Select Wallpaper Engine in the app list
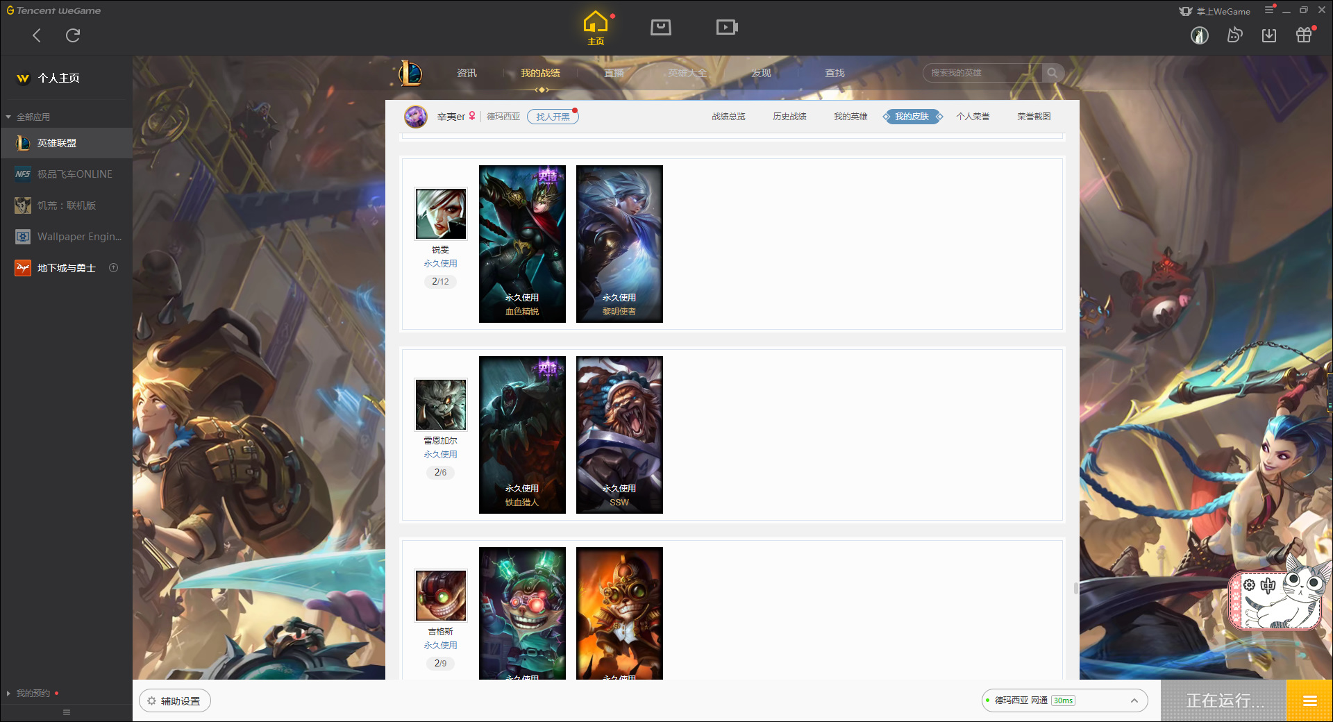 [66, 237]
